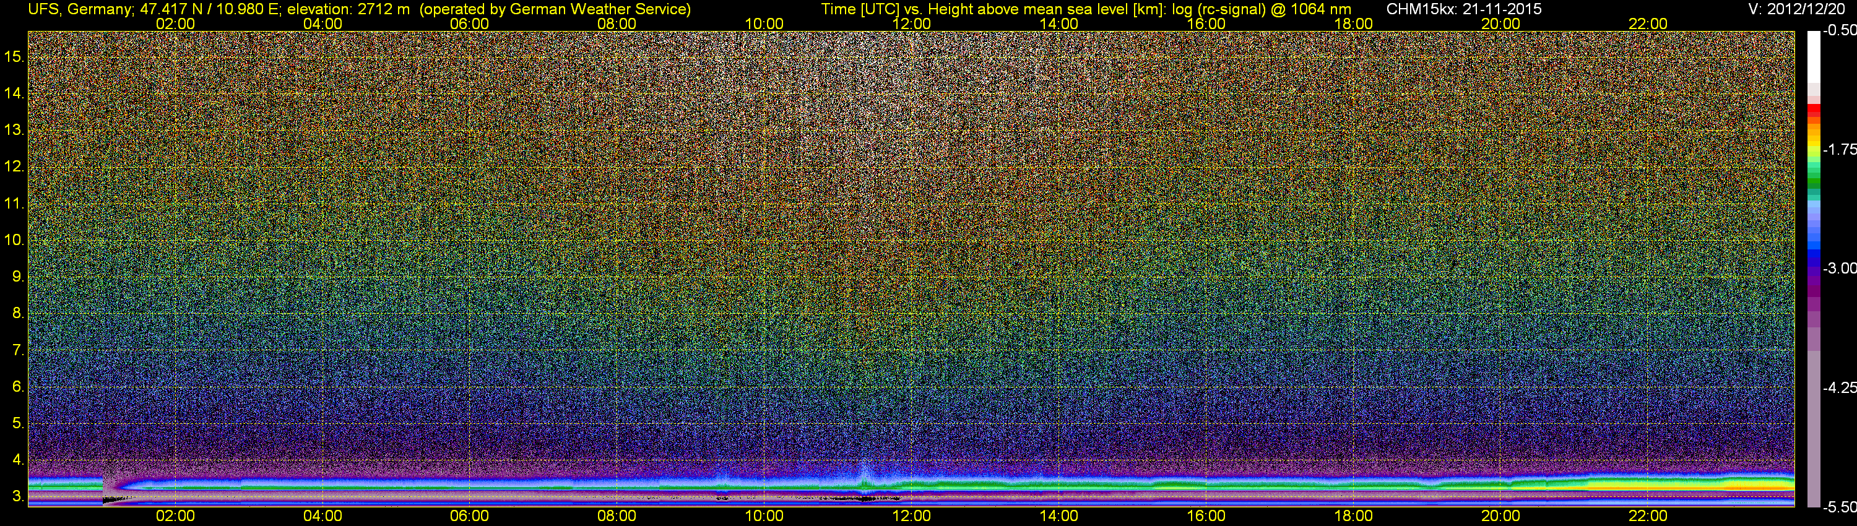Click the 3. km height axis label
The height and width of the screenshot is (526, 1857).
point(18,496)
